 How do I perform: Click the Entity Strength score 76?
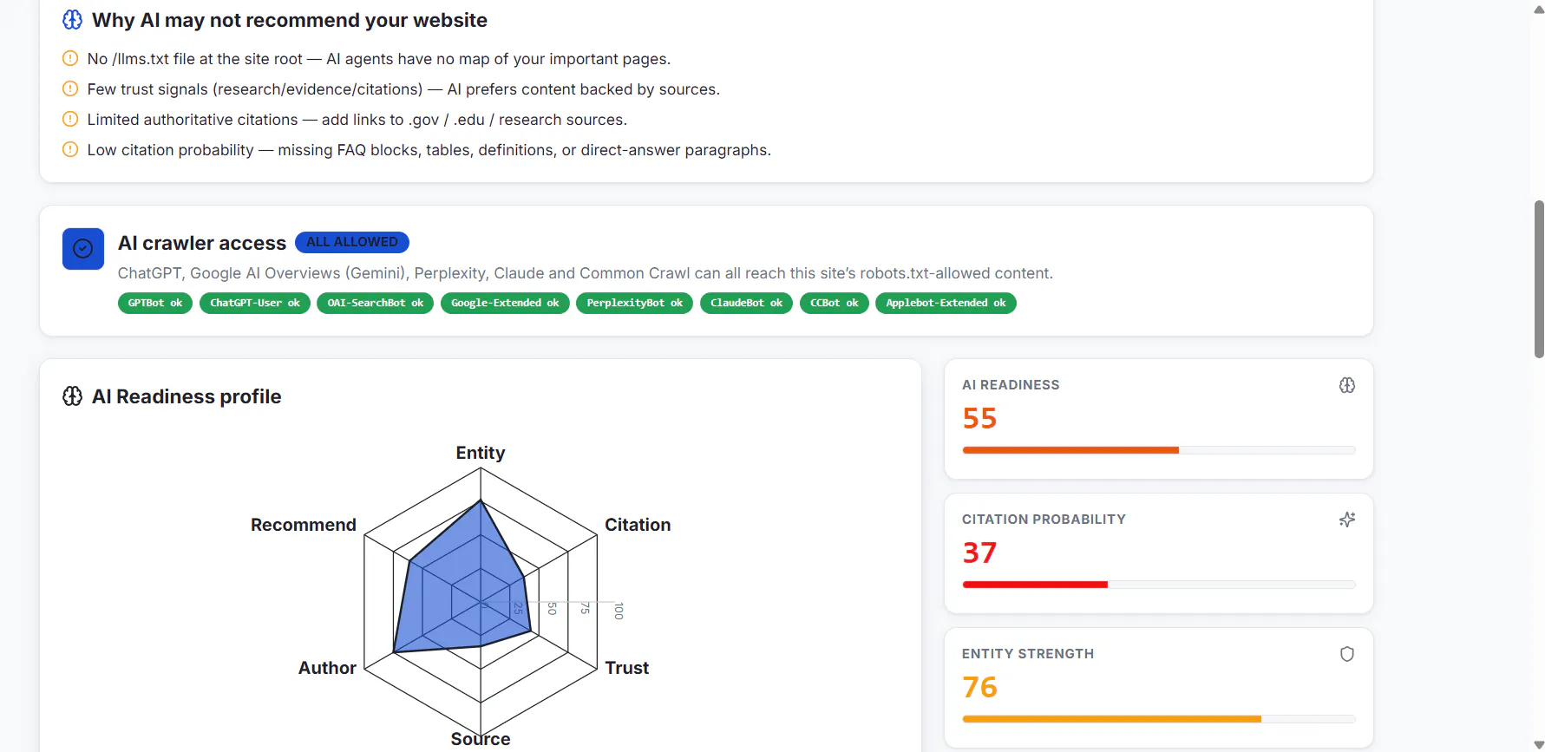click(x=979, y=687)
